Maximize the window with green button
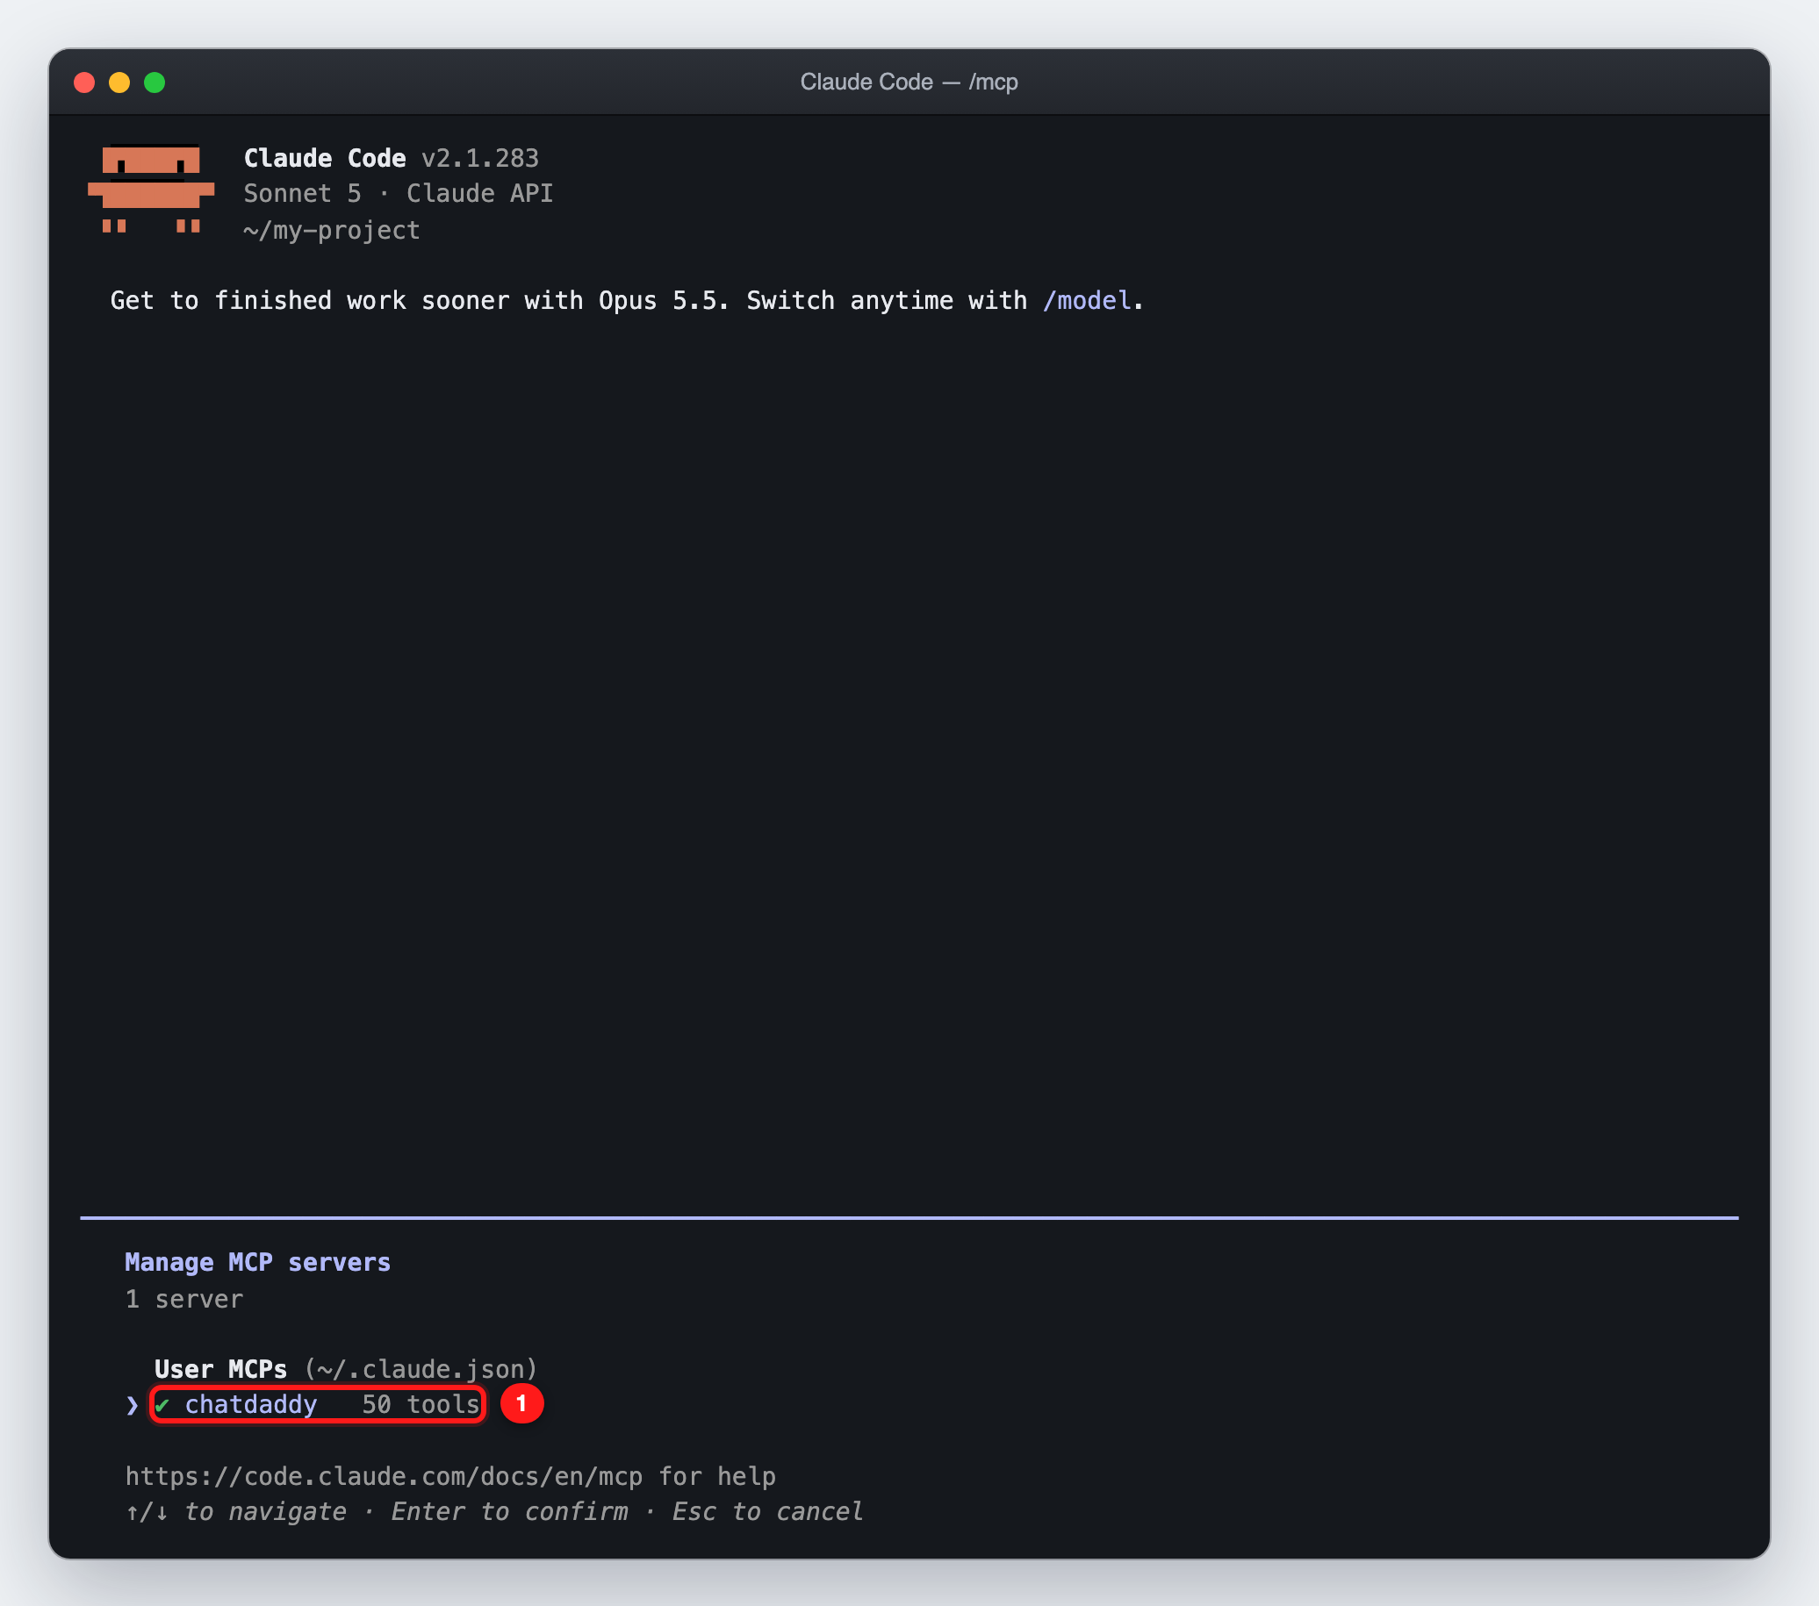This screenshot has width=1819, height=1606. coord(155,82)
